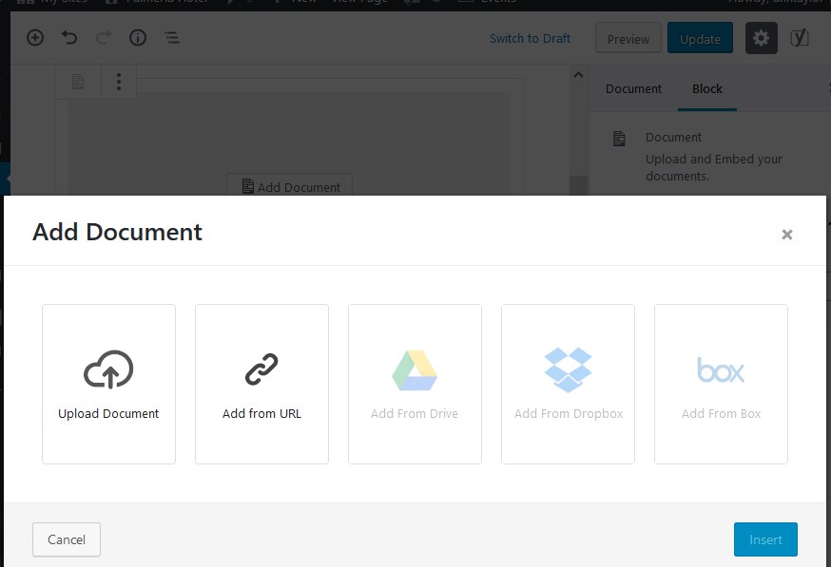
Task: Close the Add Document dialog
Action: pyautogui.click(x=787, y=234)
